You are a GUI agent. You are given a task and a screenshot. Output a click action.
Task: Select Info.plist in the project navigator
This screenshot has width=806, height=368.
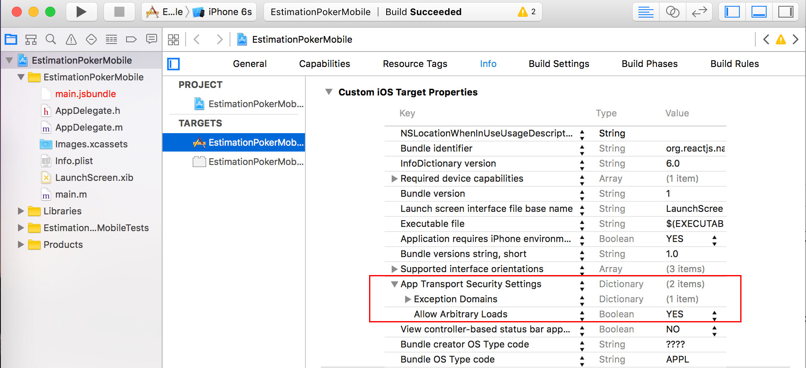tap(73, 160)
